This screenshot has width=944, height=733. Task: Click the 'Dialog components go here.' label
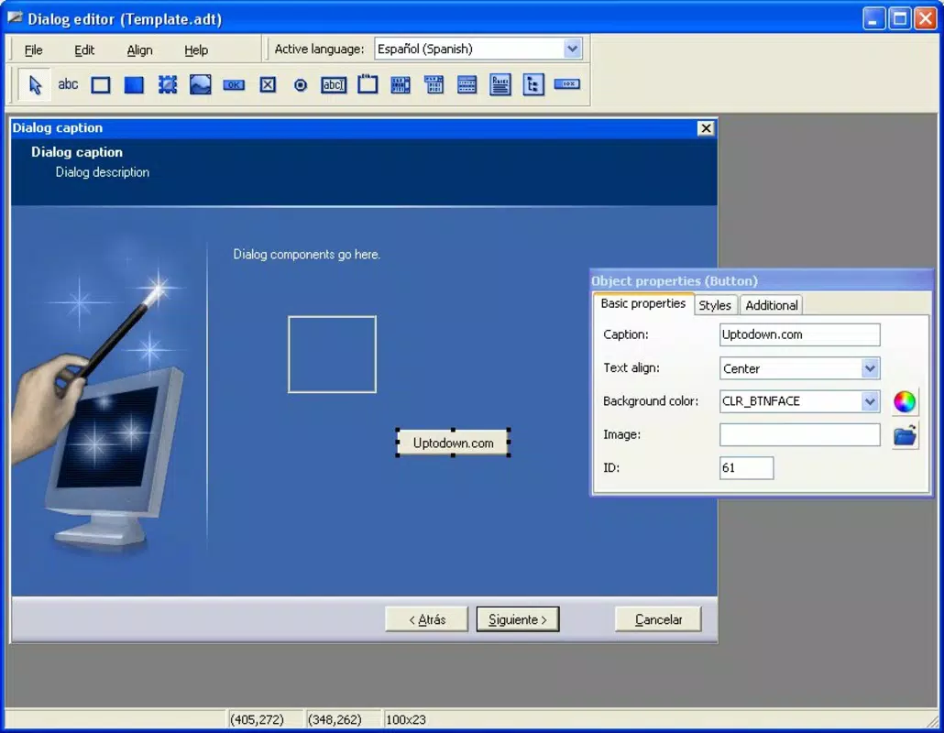coord(306,255)
